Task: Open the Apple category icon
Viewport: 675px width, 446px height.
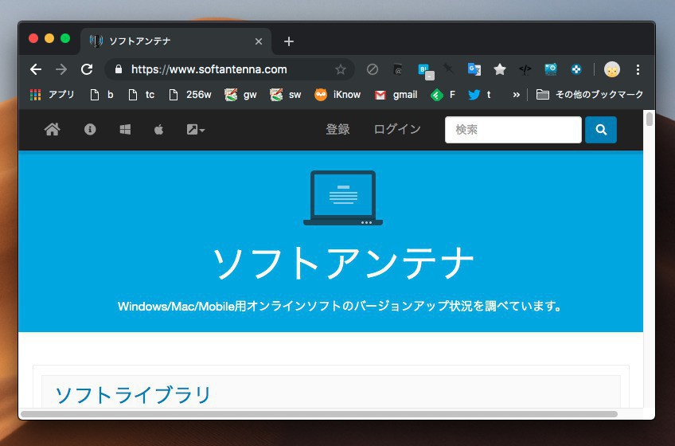Action: (159, 129)
